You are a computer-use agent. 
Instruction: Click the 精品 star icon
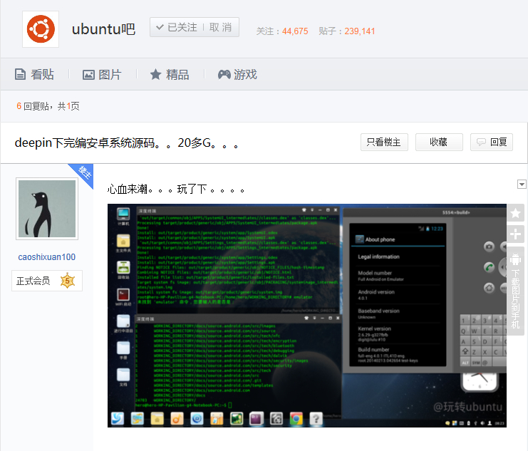[x=155, y=74]
